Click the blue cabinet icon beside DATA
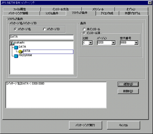 [x=16, y=47]
